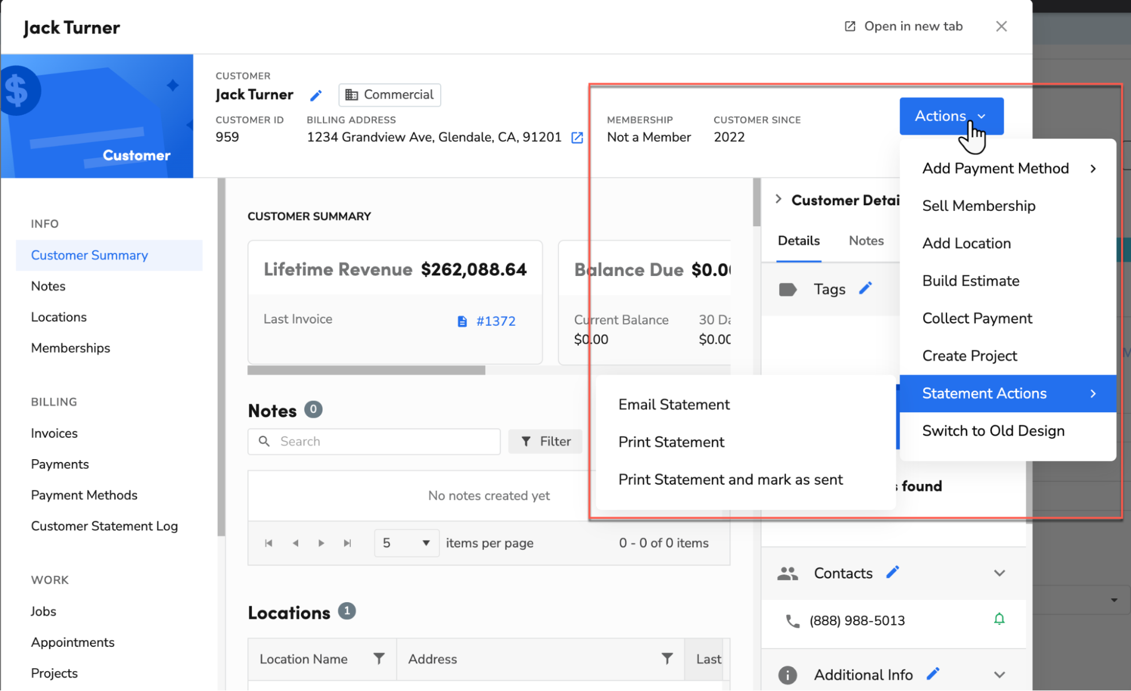
Task: Click the pencil icon next to Jack Turner name
Action: click(316, 96)
